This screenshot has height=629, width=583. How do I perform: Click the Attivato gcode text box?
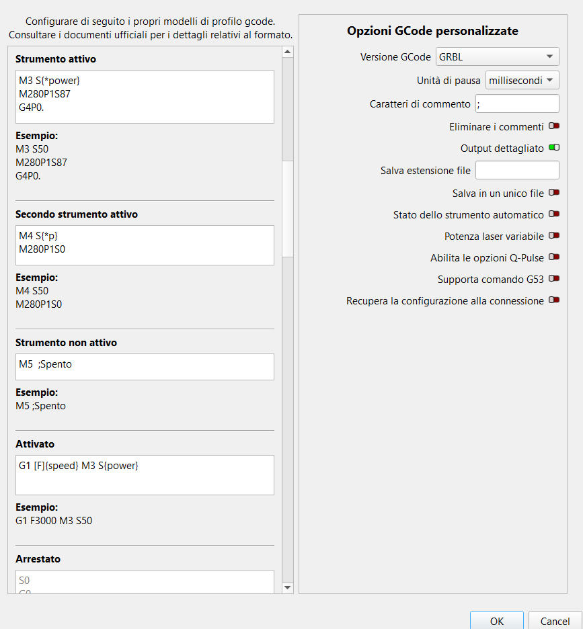point(145,475)
